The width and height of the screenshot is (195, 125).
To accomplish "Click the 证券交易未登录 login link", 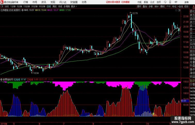I will pyautogui.click(x=113, y=2).
